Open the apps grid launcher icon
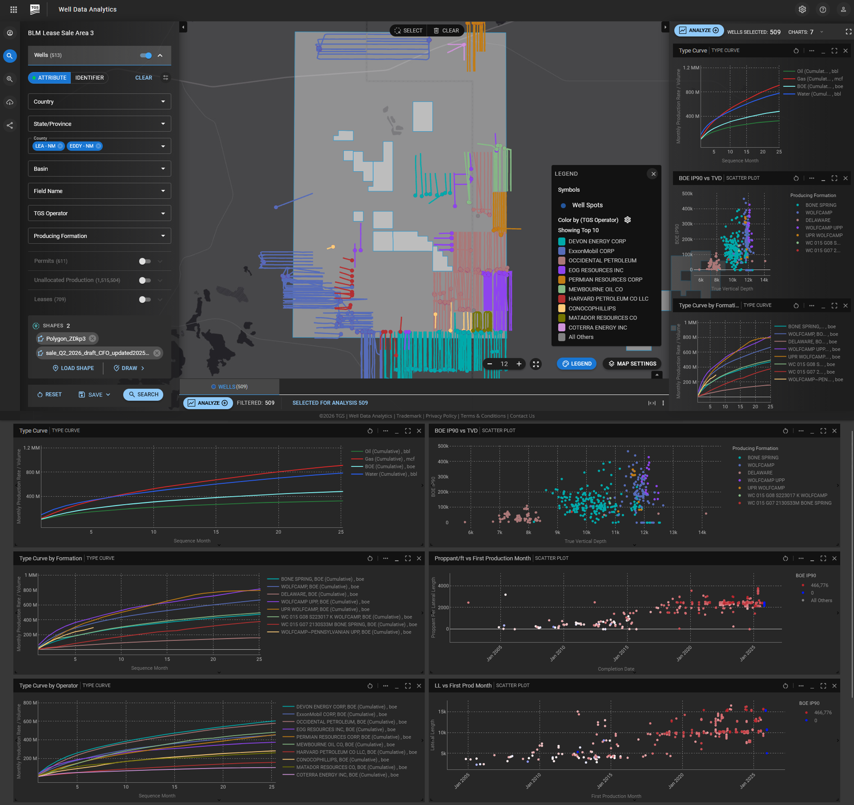Viewport: 854px width, 805px height. tap(13, 9)
